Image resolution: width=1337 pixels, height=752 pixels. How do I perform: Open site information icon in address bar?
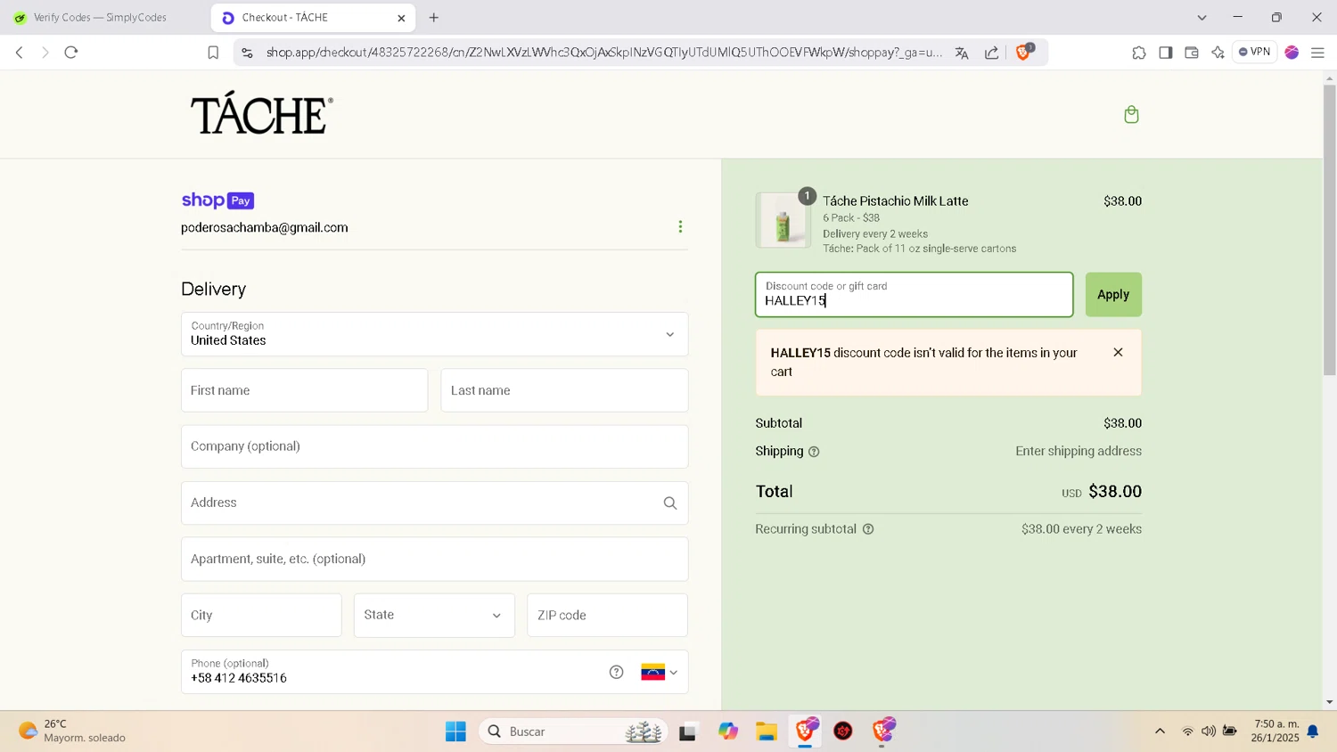click(247, 53)
